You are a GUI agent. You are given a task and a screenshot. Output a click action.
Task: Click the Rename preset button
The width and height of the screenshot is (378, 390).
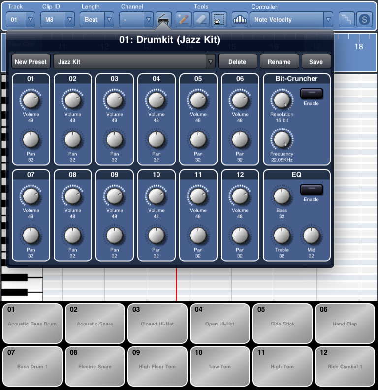pyautogui.click(x=279, y=62)
